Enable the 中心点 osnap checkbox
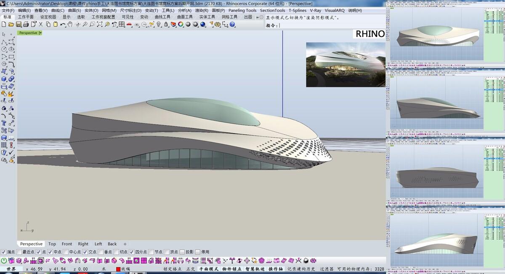 pos(66,252)
